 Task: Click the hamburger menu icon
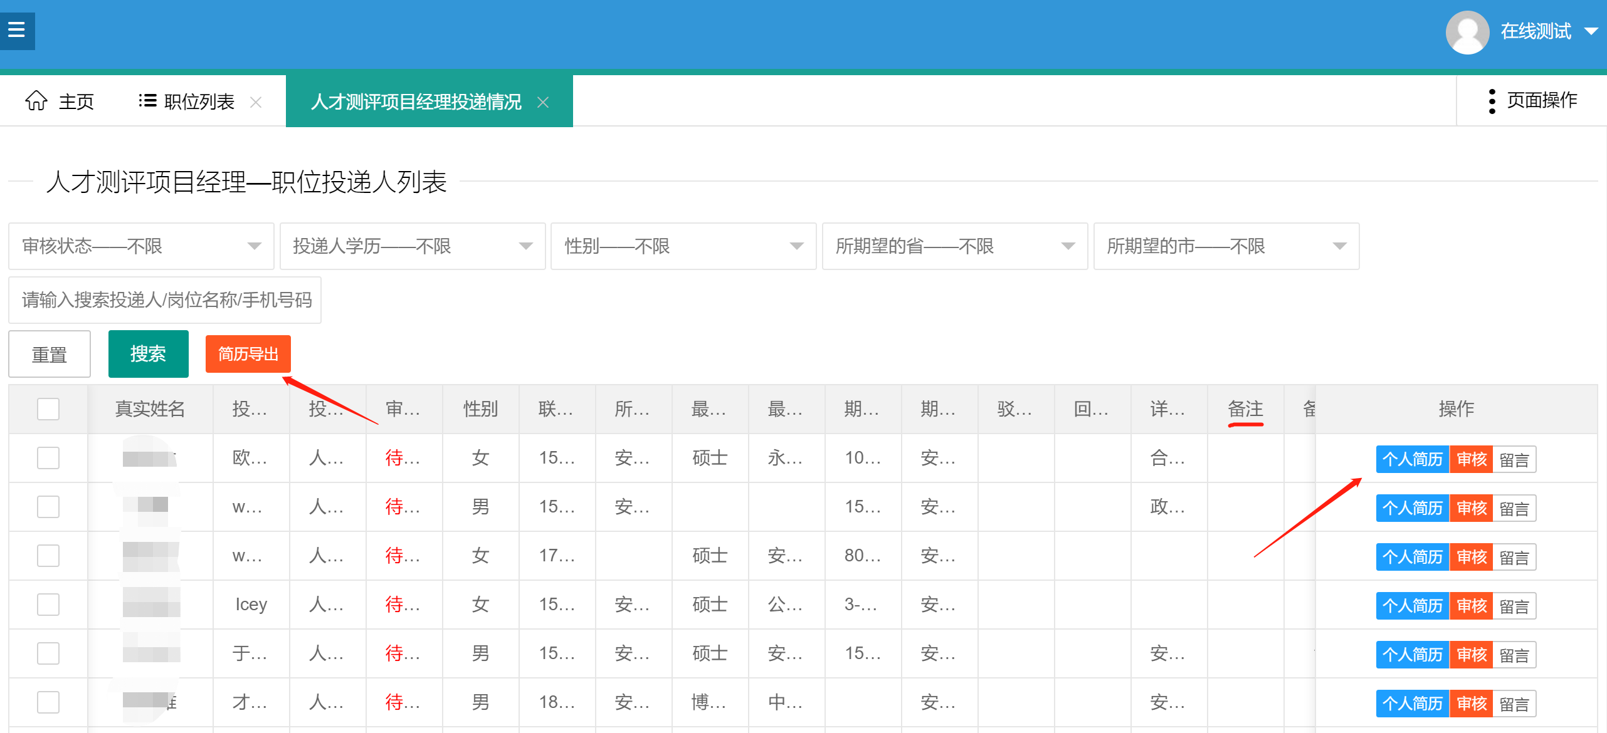point(17,30)
